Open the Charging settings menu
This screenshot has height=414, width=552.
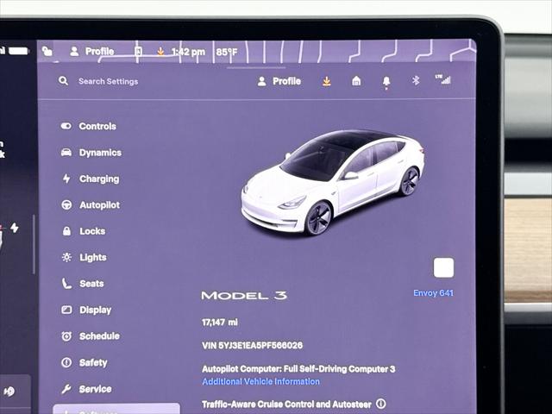tap(91, 179)
